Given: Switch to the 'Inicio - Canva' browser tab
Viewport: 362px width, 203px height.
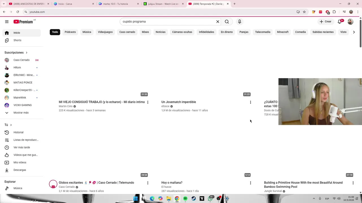Looking at the screenshot, I should (74, 4).
